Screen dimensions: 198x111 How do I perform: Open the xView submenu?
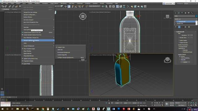point(38,43)
